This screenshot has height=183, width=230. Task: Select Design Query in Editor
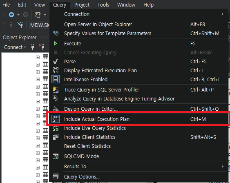pyautogui.click(x=138, y=109)
